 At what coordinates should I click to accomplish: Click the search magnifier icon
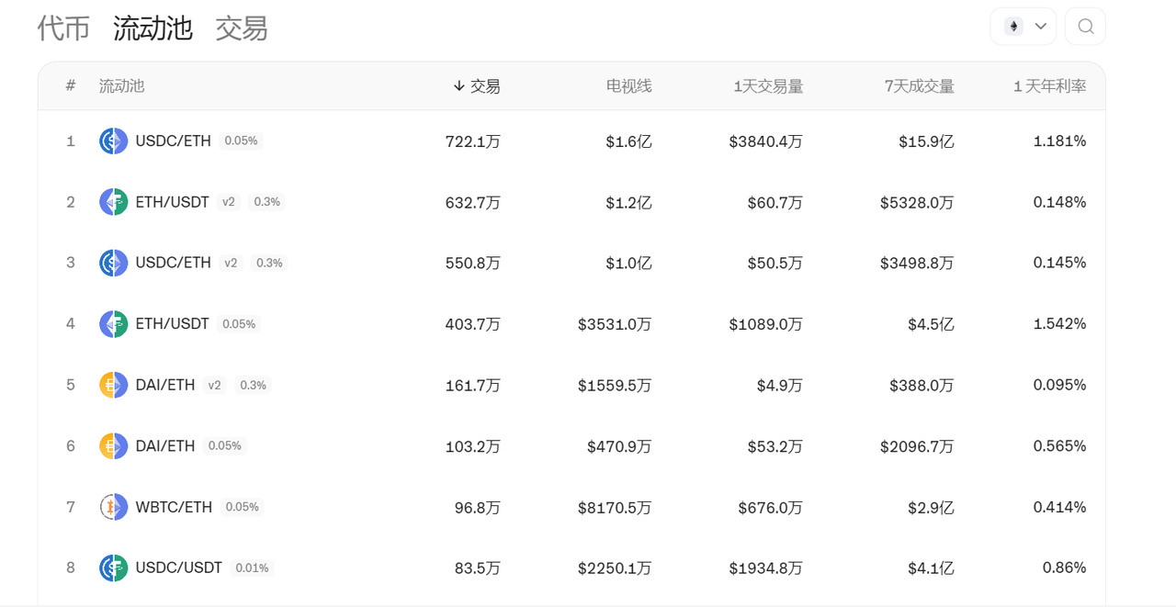click(1085, 27)
